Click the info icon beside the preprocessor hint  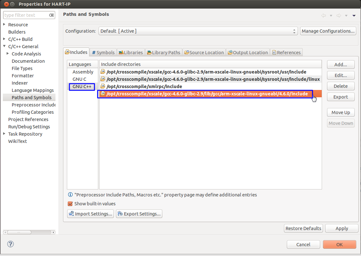[70, 195]
